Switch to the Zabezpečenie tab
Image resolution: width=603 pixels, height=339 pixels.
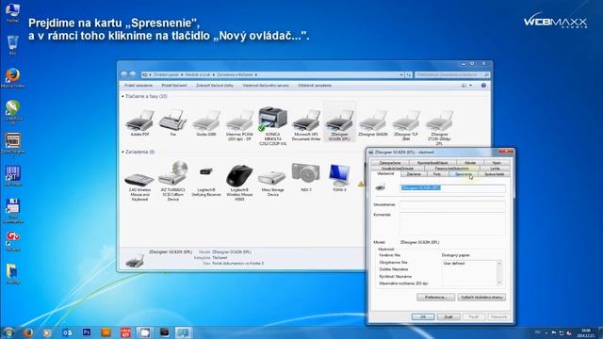coord(390,163)
